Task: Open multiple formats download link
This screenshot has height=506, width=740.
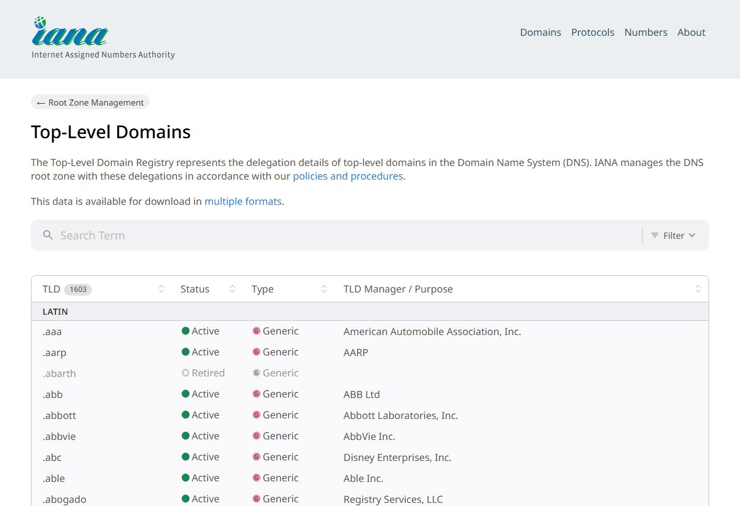Action: pyautogui.click(x=243, y=201)
